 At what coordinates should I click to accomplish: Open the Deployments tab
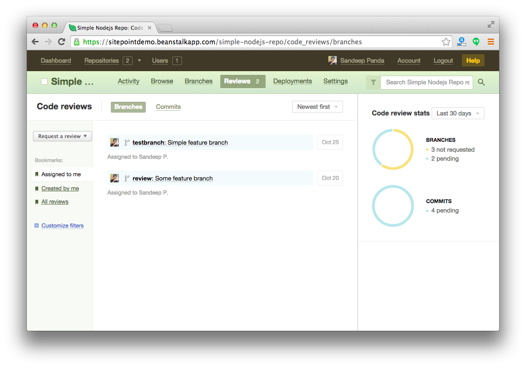pyautogui.click(x=292, y=81)
